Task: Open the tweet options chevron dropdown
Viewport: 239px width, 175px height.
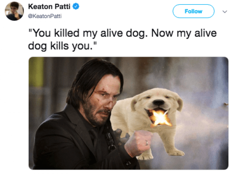Action: (x=225, y=12)
